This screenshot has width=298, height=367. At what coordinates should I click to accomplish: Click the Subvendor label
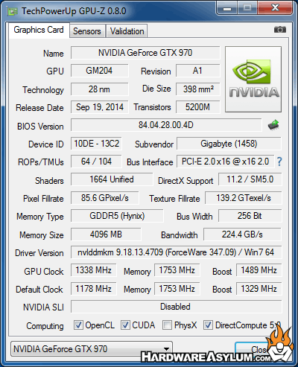(x=154, y=144)
